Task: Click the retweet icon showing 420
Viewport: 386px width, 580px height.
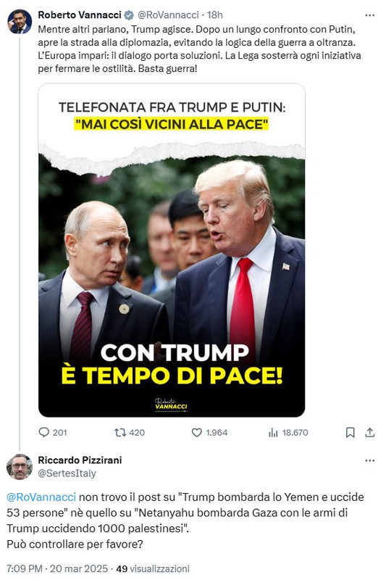Action: click(x=120, y=432)
